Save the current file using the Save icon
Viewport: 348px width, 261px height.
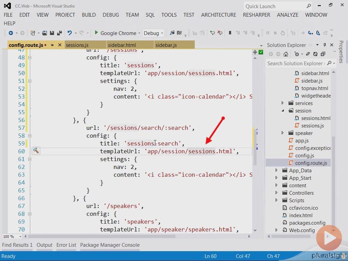[52, 33]
